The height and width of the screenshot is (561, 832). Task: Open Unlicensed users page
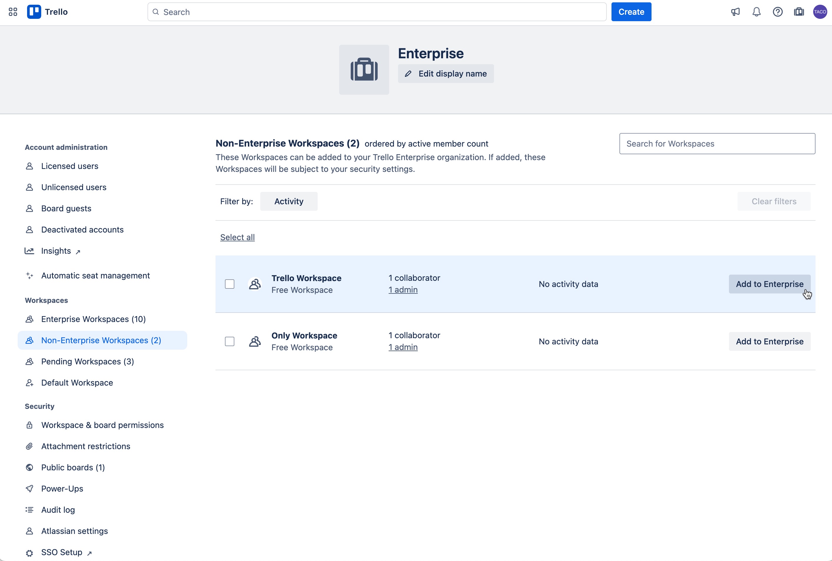pyautogui.click(x=74, y=187)
